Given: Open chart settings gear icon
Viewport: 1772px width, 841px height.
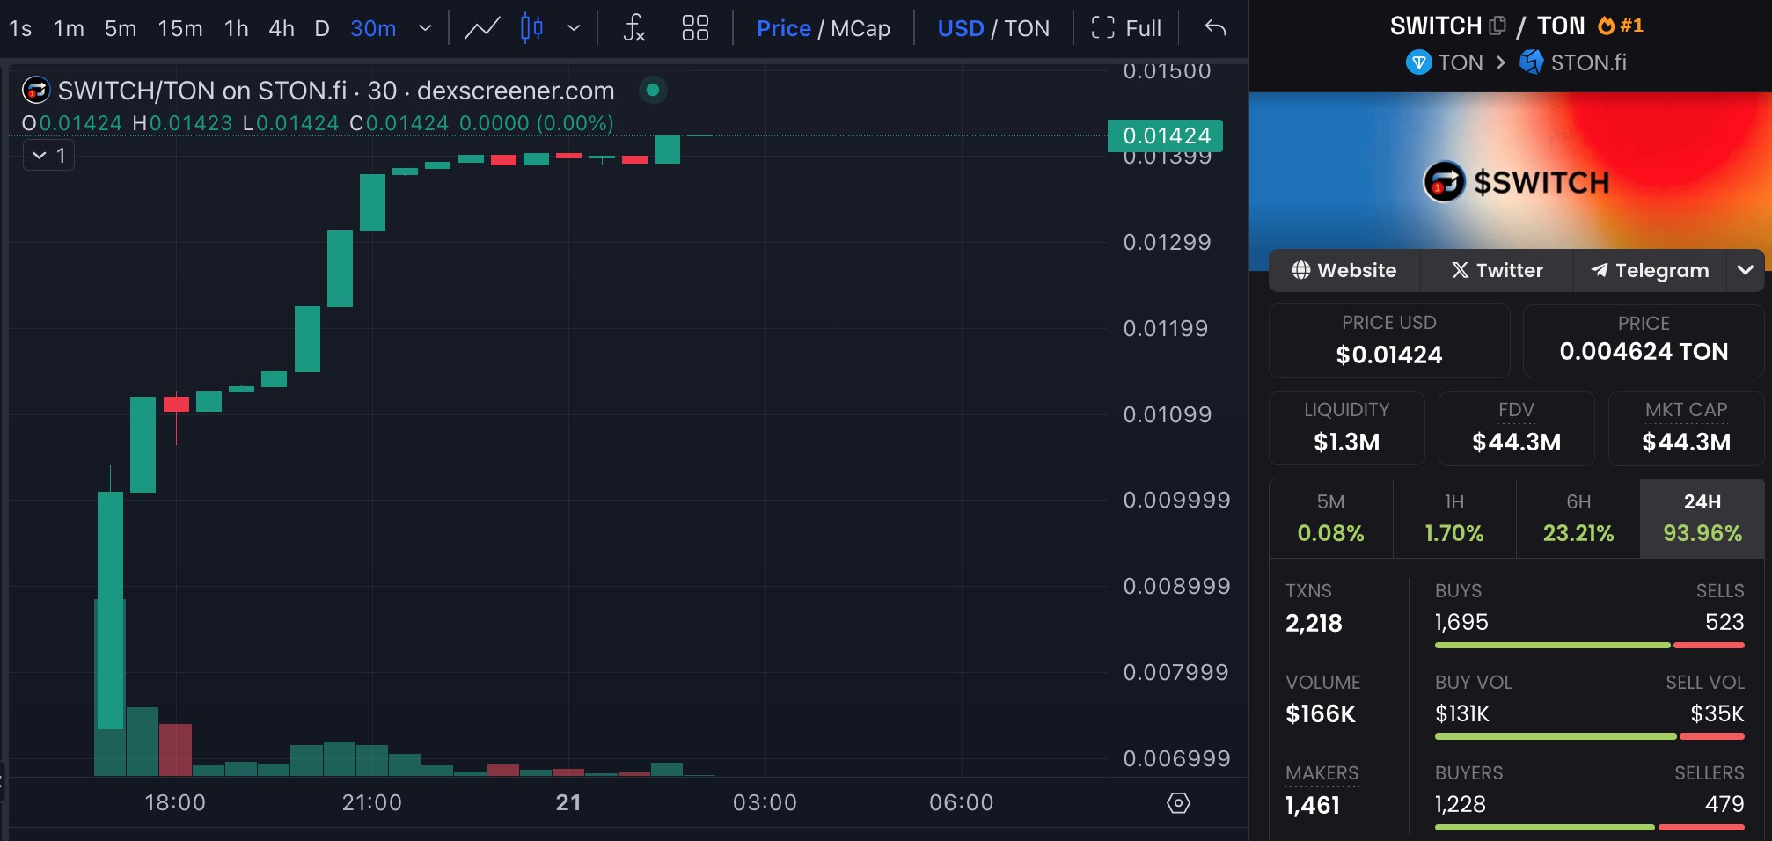Looking at the screenshot, I should point(1178,802).
